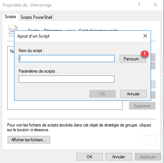Viewport: 164px width, 163px height.
Task: Click greyed OK in Ajout d'un Script
Action: click(x=102, y=94)
